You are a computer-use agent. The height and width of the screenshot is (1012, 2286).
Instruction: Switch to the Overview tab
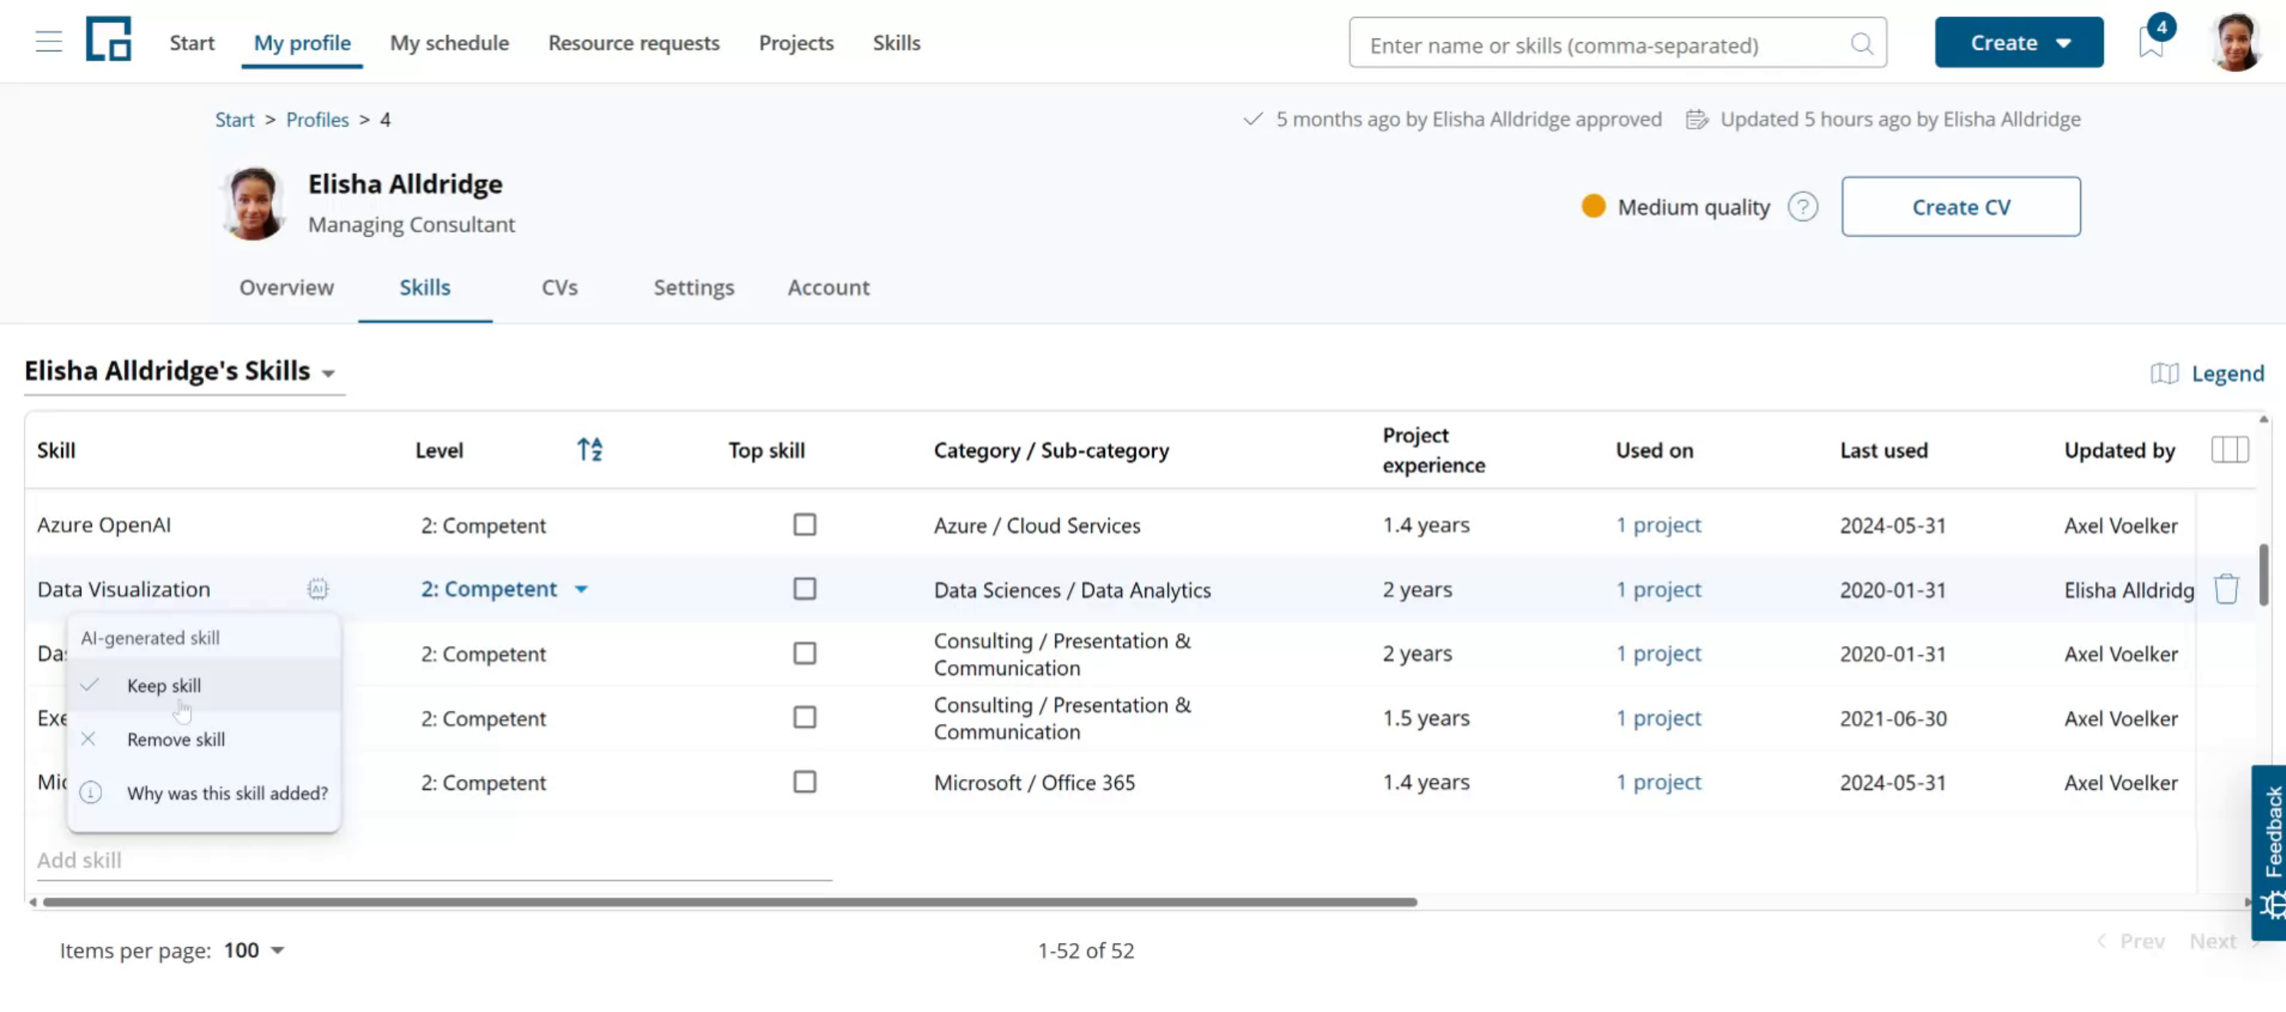pos(286,287)
